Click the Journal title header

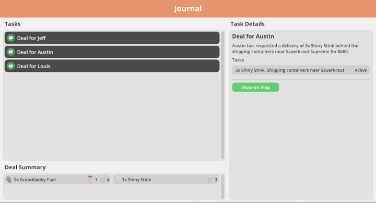188,9
